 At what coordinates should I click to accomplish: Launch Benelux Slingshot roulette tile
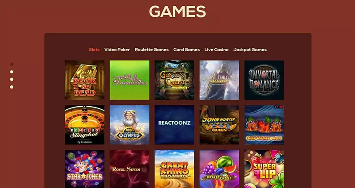tap(85, 125)
